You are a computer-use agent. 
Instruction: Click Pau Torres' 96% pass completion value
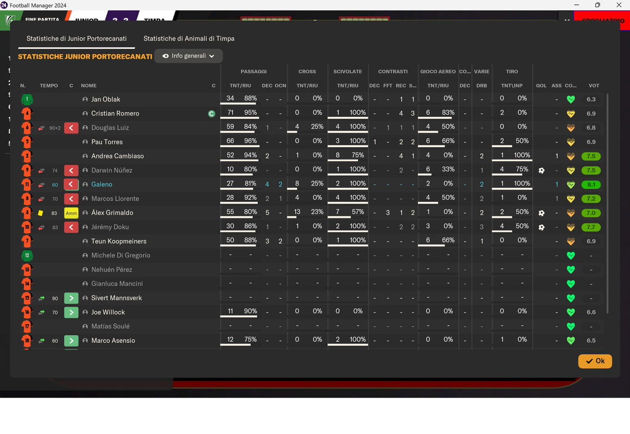pos(250,141)
